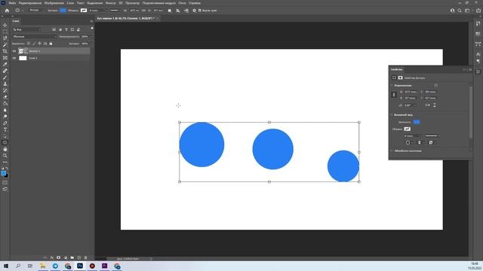Toggle the align edges checkbox in options bar
The height and width of the screenshot is (271, 483).
pyautogui.click(x=199, y=11)
